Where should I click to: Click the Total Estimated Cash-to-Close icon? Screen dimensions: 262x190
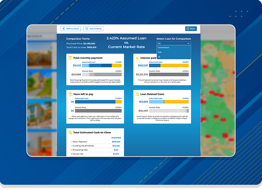pyautogui.click(x=70, y=132)
